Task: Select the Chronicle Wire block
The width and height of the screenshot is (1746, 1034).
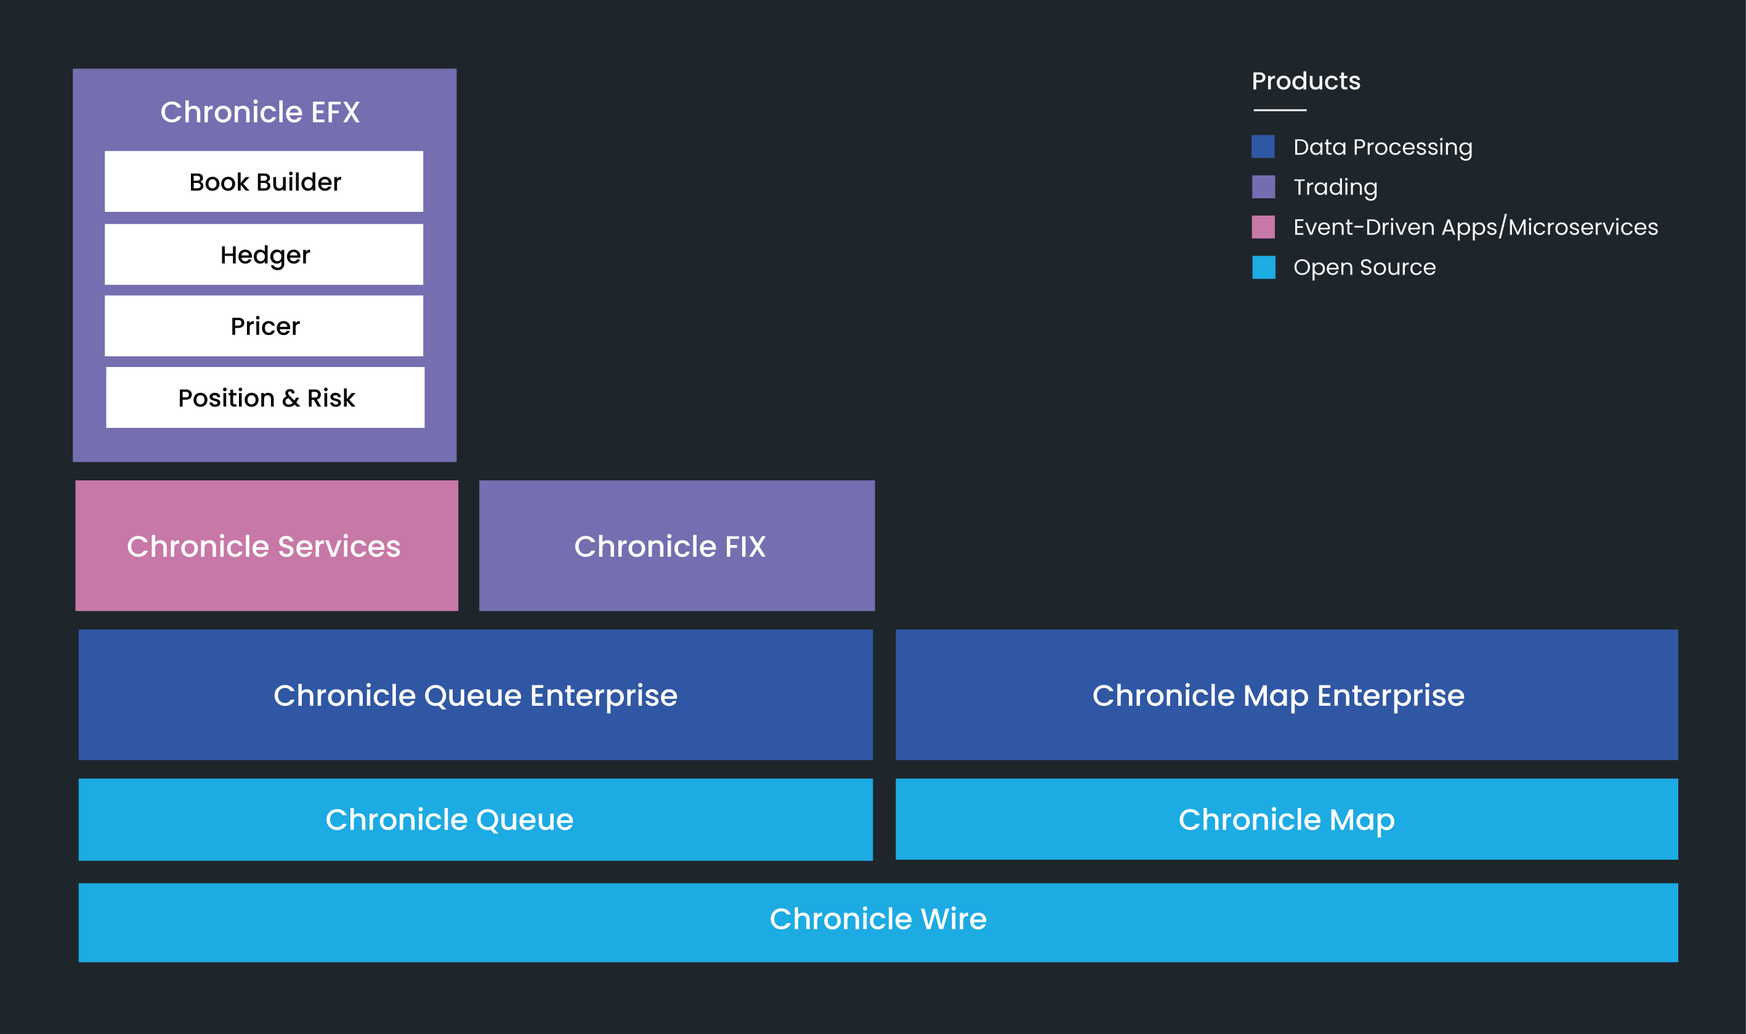Action: (879, 923)
